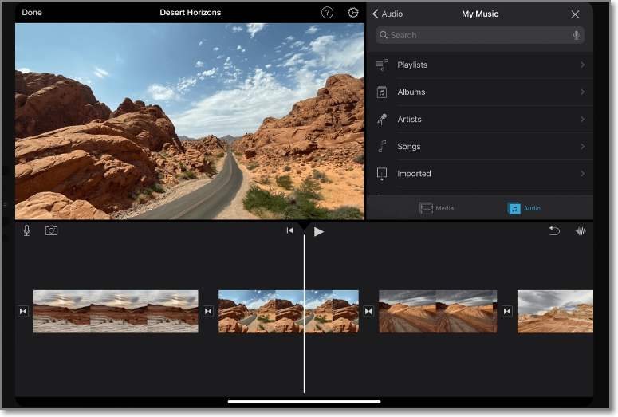Image resolution: width=618 pixels, height=417 pixels.
Task: Undo the last edit
Action: point(554,230)
